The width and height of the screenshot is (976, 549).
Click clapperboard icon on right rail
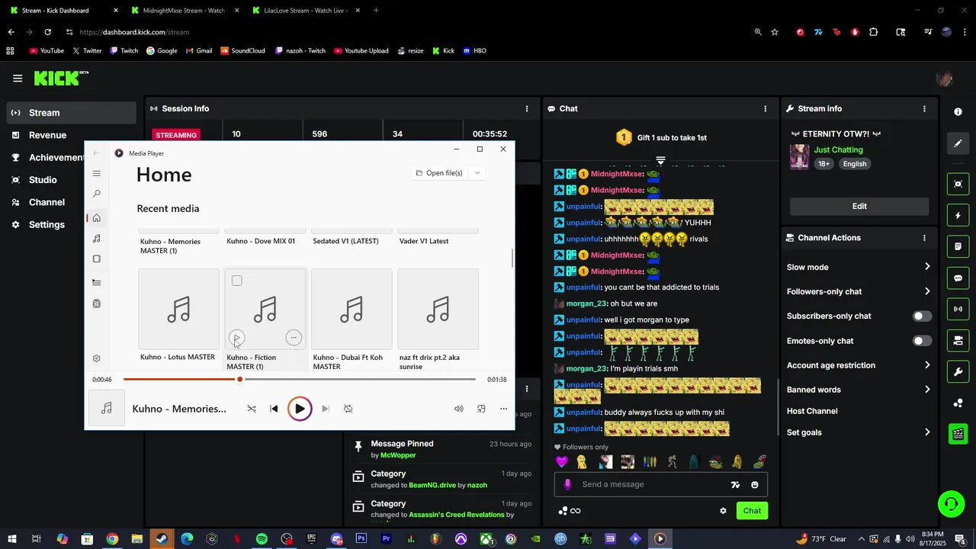(958, 434)
